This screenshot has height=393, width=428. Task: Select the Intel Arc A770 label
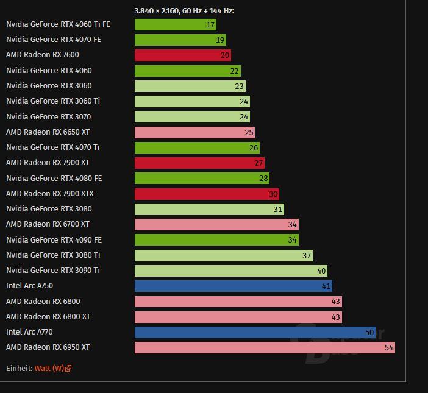pos(29,333)
